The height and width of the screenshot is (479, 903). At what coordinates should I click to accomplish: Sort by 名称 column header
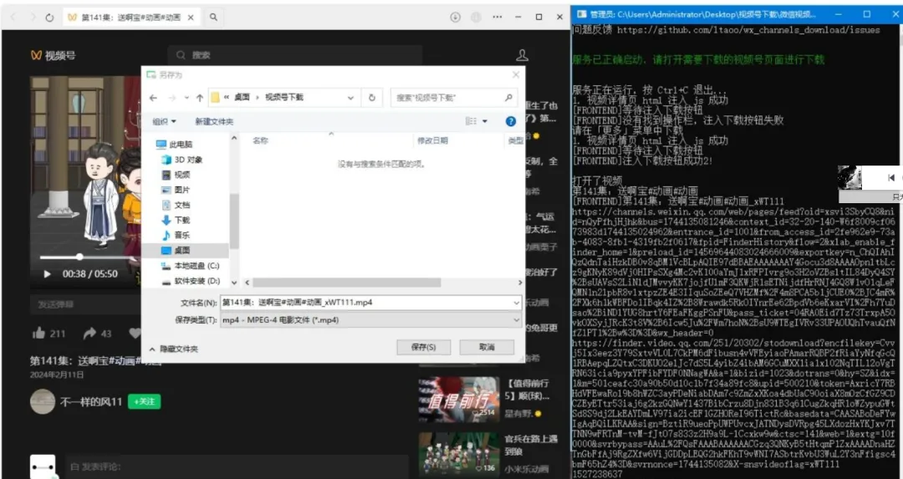coord(260,140)
